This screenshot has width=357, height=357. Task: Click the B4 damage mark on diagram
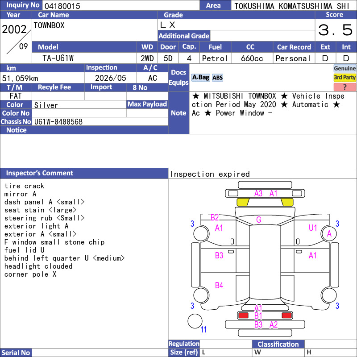click(x=219, y=285)
